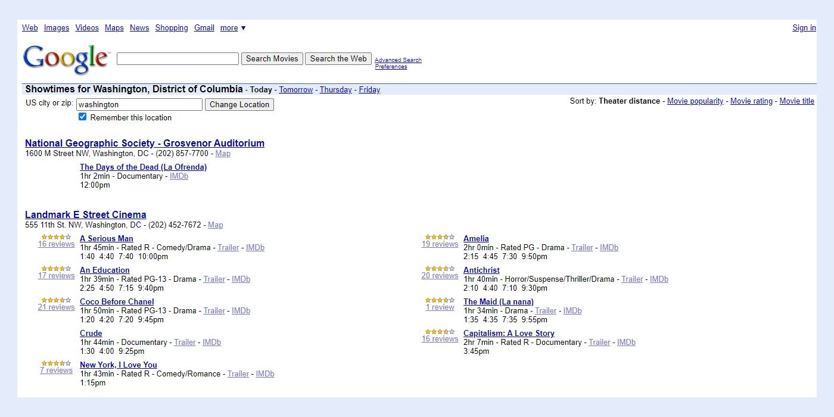Open Coco Before Chanel movie title
The height and width of the screenshot is (417, 834).
[117, 302]
